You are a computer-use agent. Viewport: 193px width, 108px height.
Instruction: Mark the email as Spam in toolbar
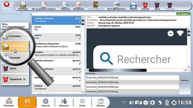click(157, 6)
